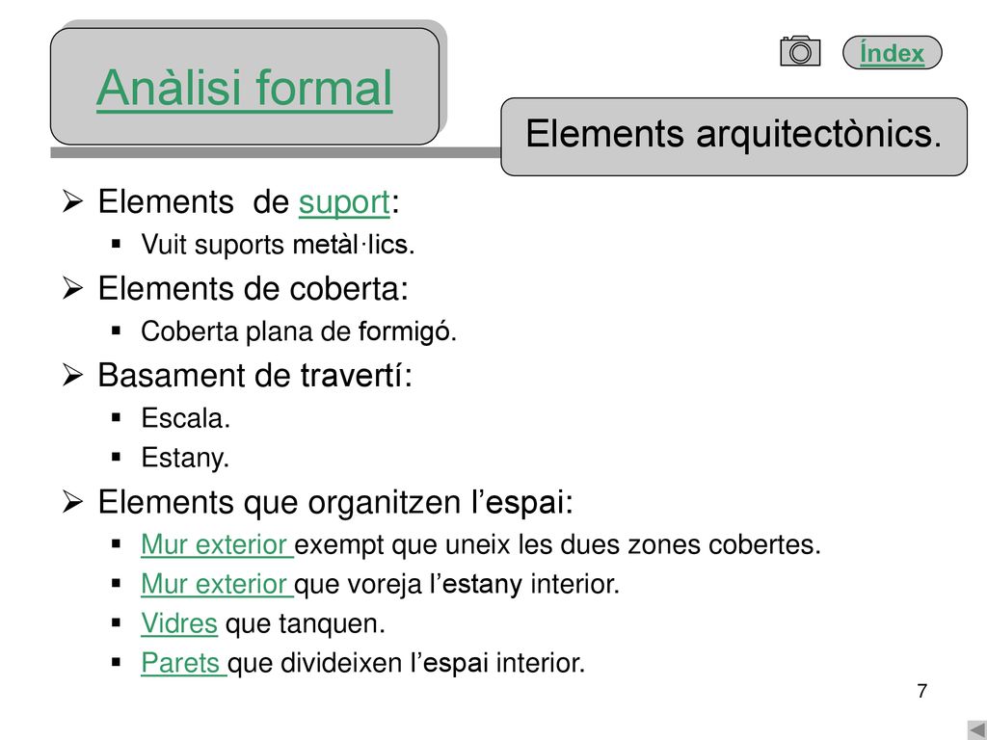The image size is (987, 740).
Task: Follow the Vidres hyperlink
Action: click(x=179, y=624)
